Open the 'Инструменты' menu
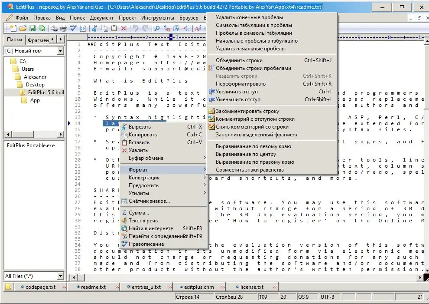This screenshot has height=304, width=429. pyautogui.click(x=158, y=18)
